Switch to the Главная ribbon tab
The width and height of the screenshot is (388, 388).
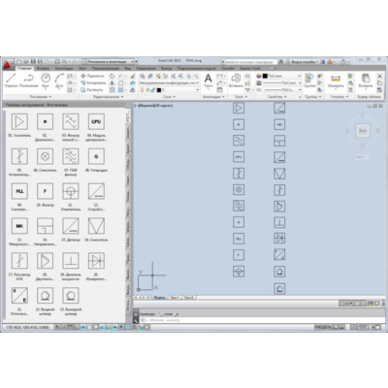click(x=24, y=68)
